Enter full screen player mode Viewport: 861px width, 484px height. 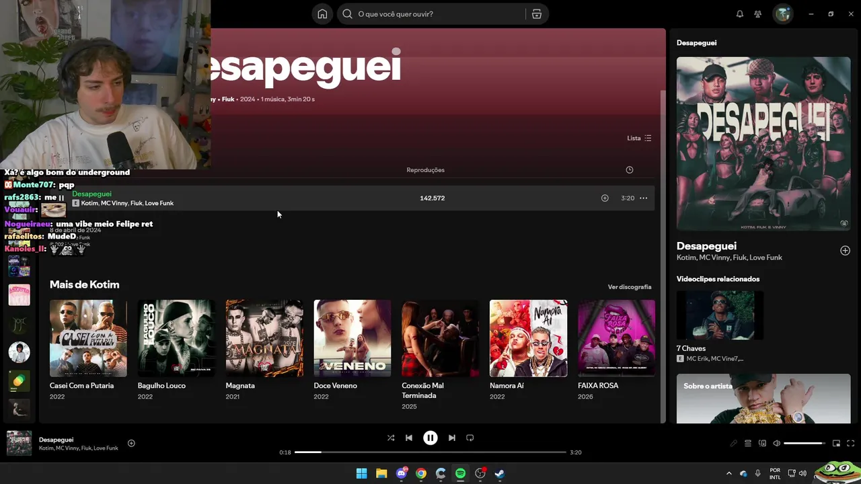[850, 444]
